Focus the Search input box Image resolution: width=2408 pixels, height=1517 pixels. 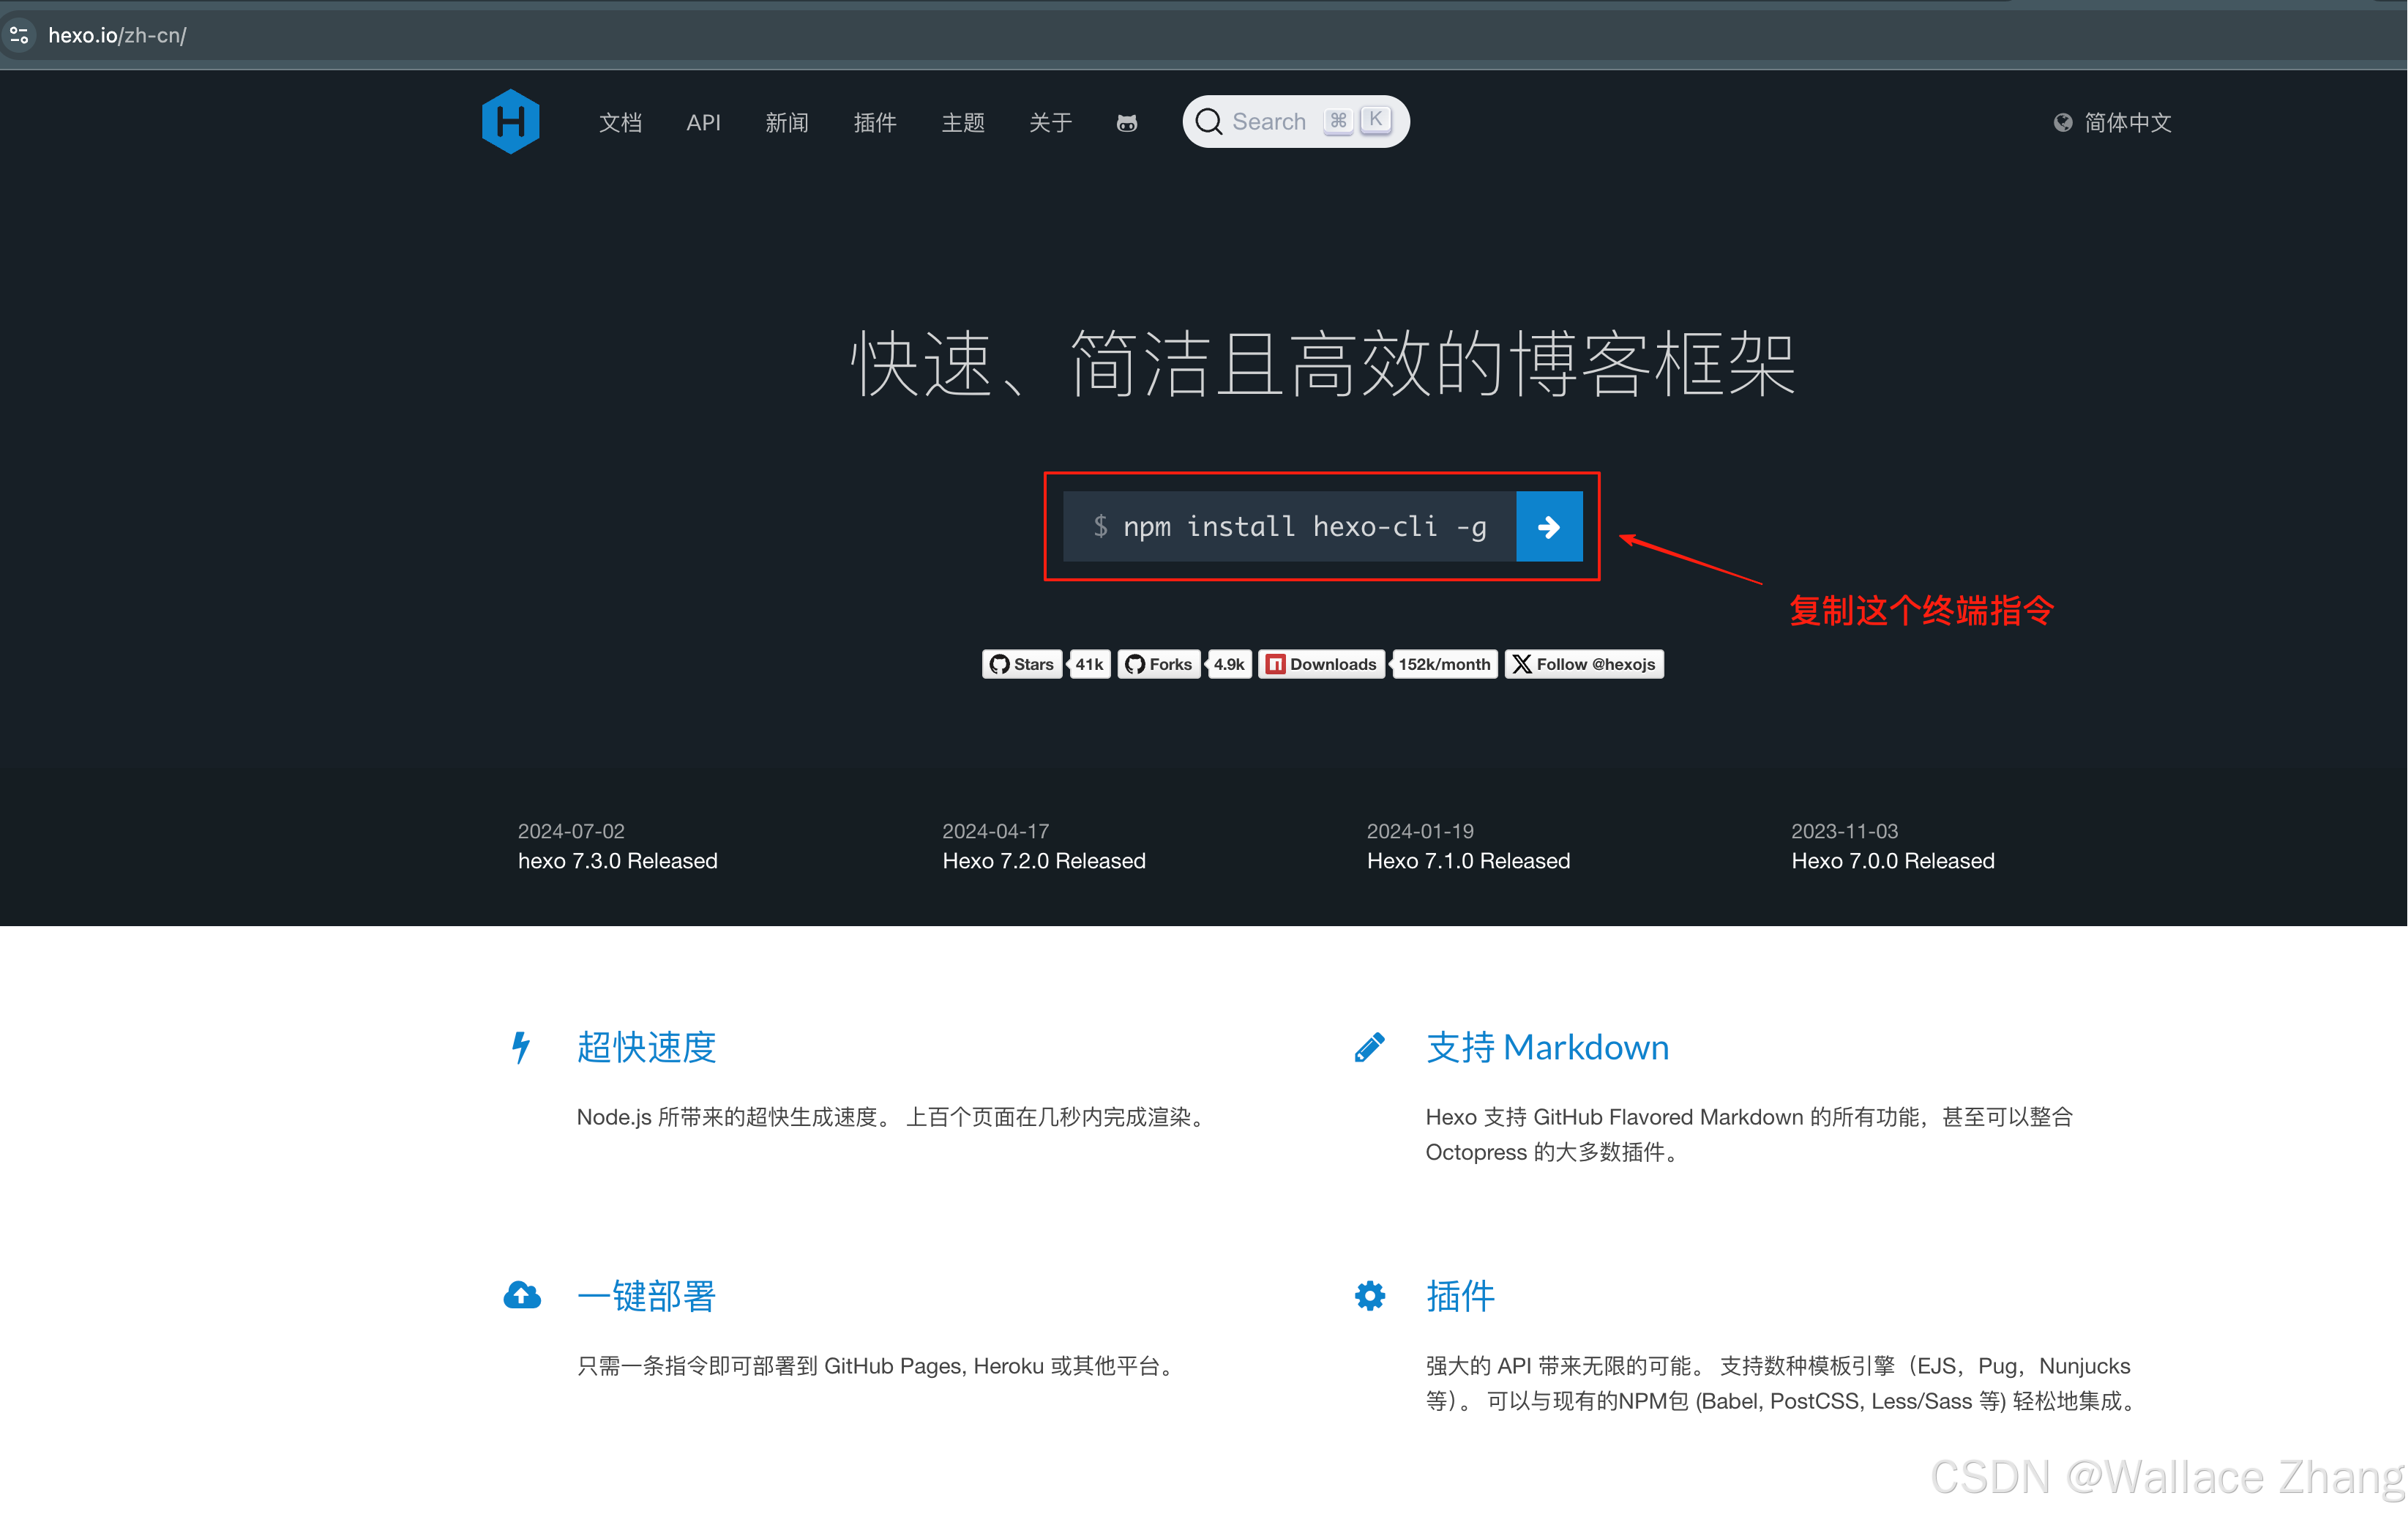click(1296, 122)
